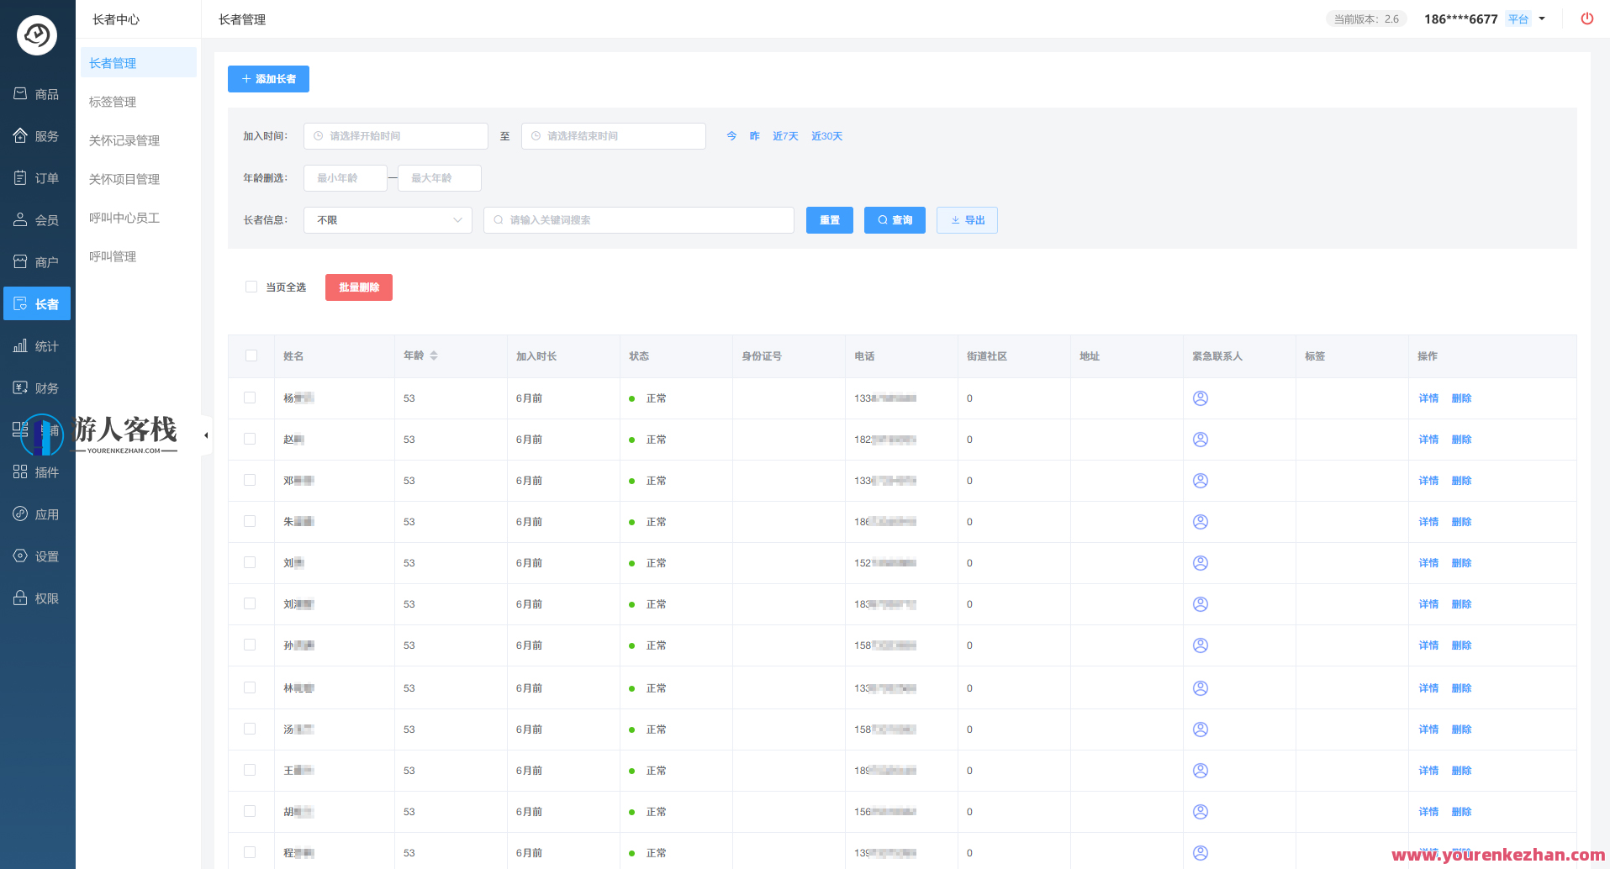1610x869 pixels.
Task: Click the power logout icon
Action: pos(1586,18)
